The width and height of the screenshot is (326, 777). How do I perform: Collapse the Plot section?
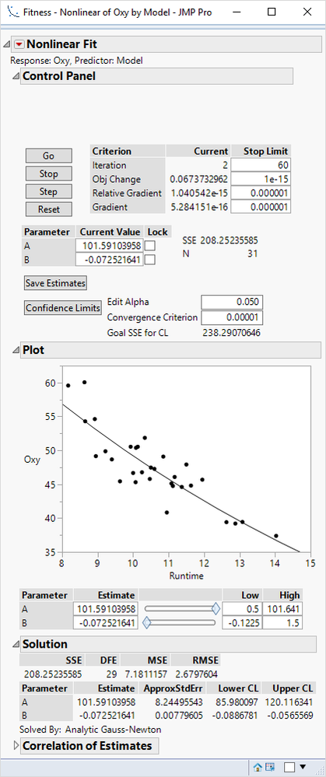click(x=16, y=350)
